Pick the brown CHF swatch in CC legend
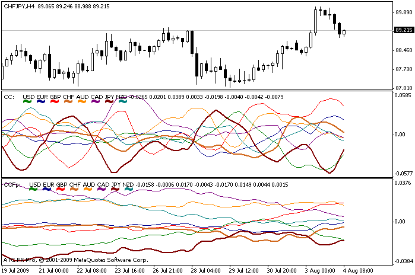 tap(68, 102)
